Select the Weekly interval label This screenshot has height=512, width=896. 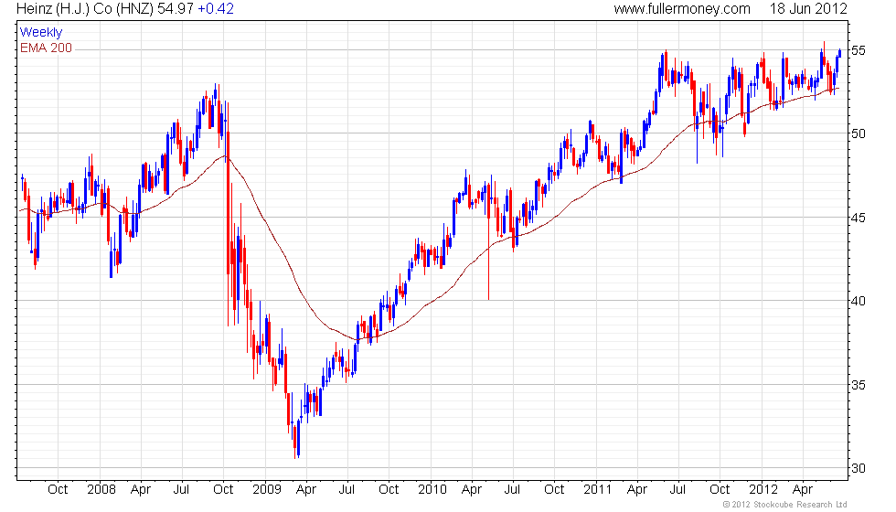pos(40,33)
